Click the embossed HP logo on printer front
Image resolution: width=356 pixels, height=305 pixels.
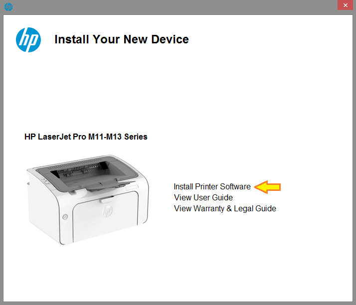(x=108, y=211)
